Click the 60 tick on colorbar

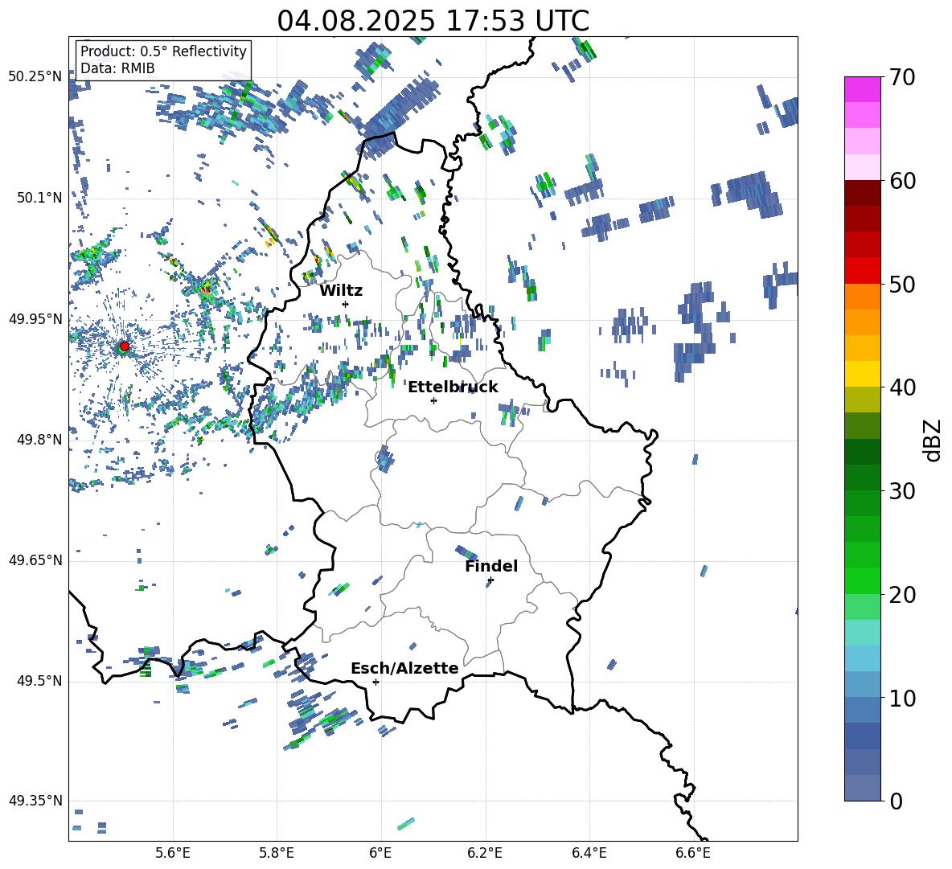(903, 181)
